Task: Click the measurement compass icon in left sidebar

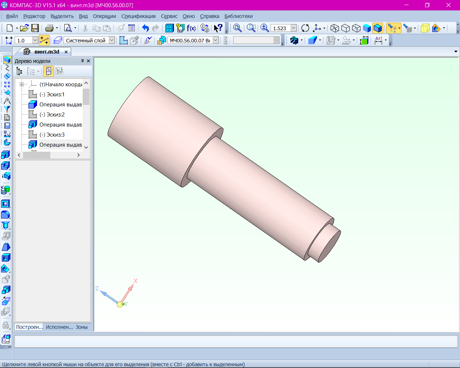Action: pos(7,101)
